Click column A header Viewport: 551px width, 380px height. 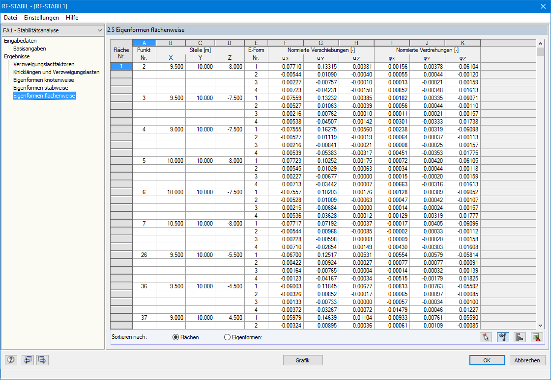click(144, 43)
